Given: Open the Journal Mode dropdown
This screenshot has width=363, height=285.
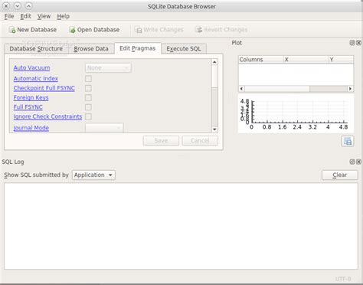Looking at the screenshot, I should (104, 128).
